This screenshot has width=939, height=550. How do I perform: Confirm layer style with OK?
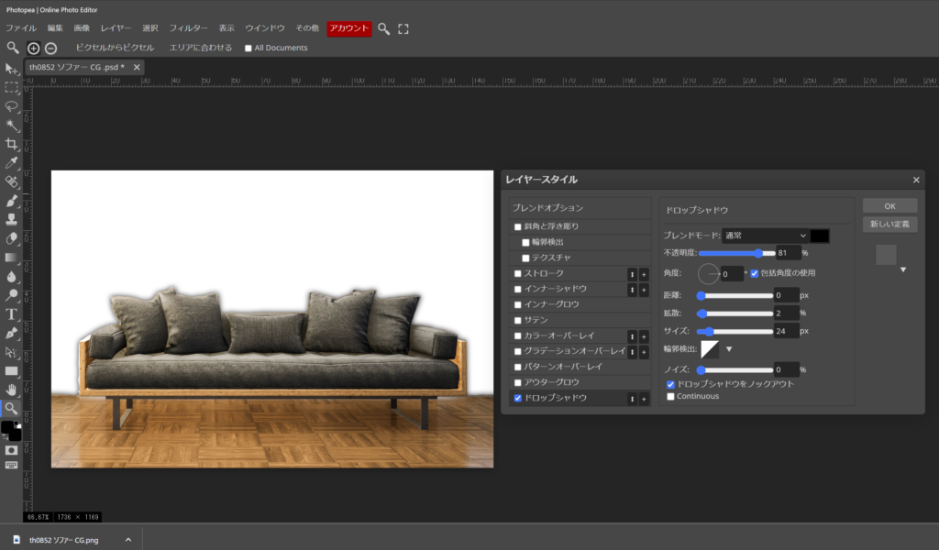(x=889, y=206)
